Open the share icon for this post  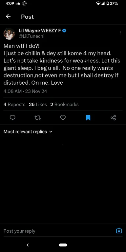coord(113,118)
